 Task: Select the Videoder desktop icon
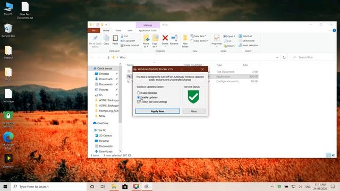pyautogui.click(x=8, y=161)
